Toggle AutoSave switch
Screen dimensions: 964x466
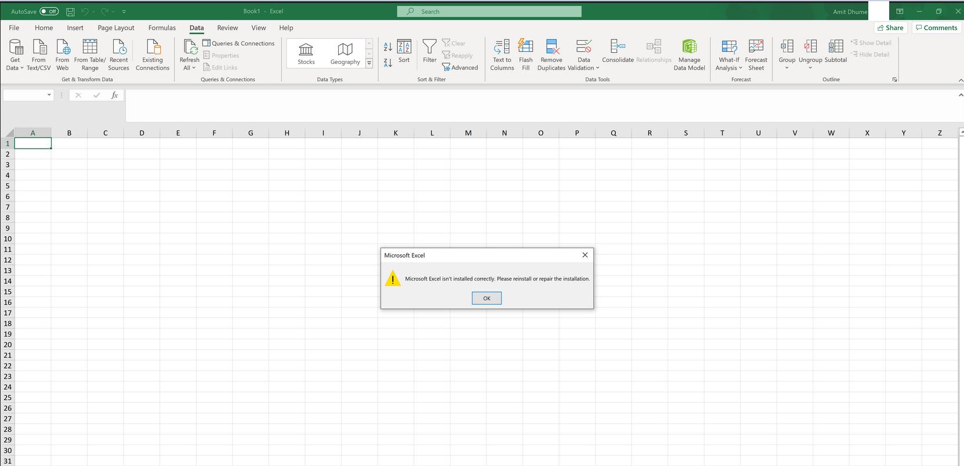49,12
